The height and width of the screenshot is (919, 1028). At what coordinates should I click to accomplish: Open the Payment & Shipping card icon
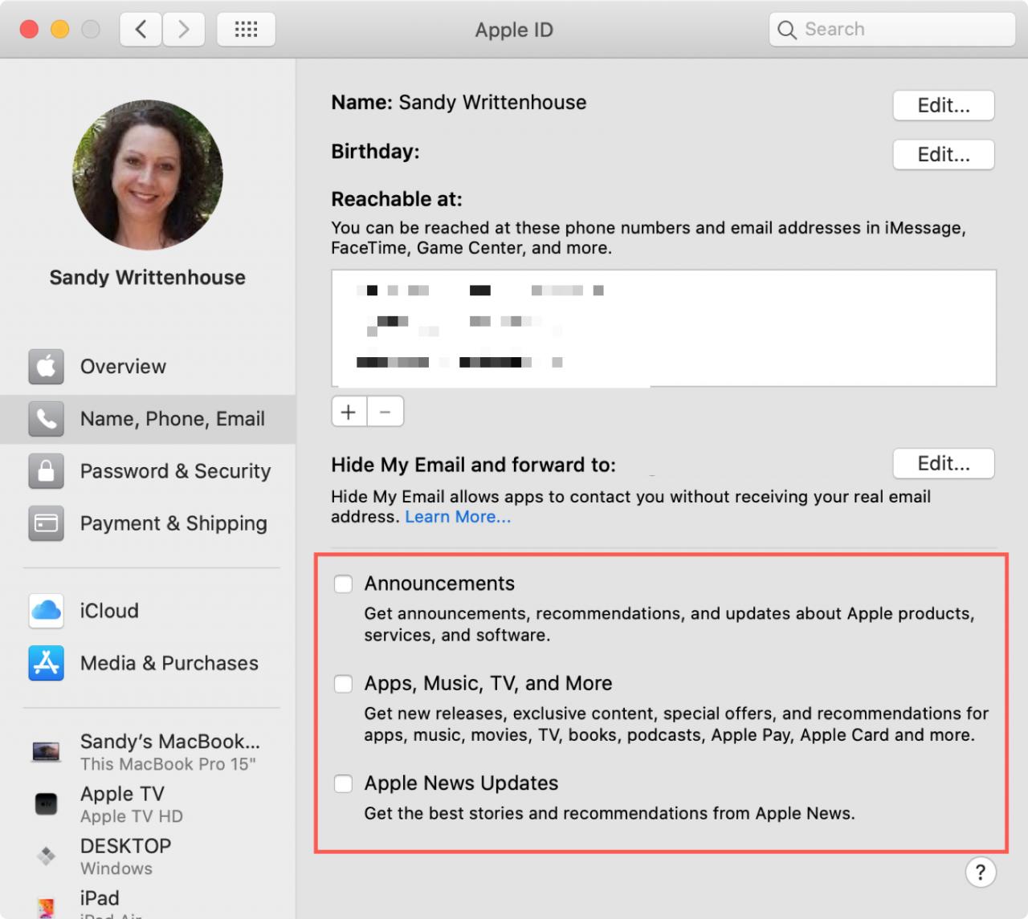click(x=46, y=523)
